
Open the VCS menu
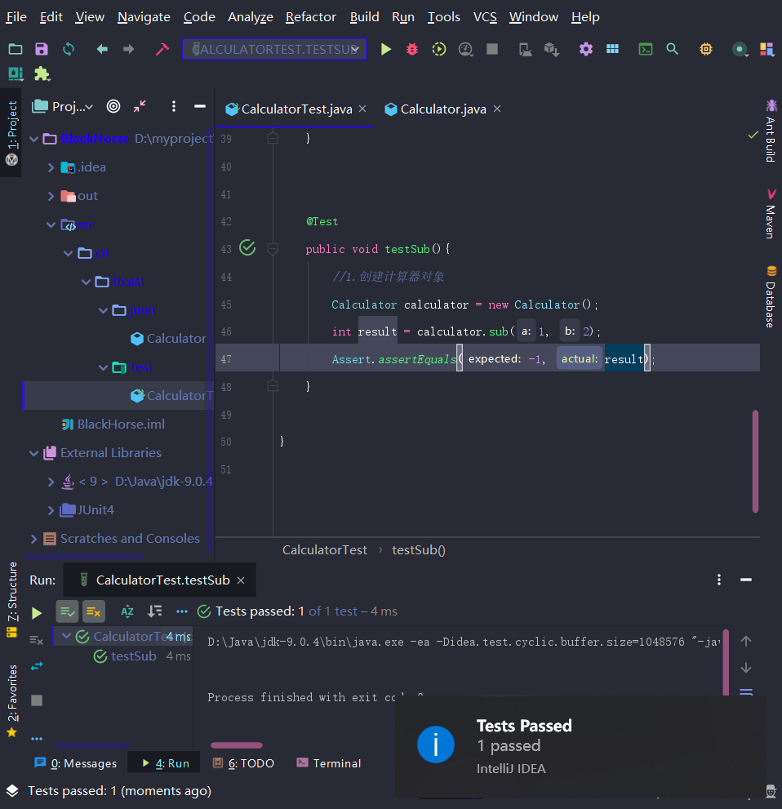tap(485, 17)
